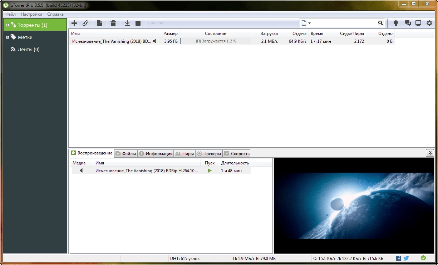Switch to the Файлы tab
Screen dimensions: 438x265
pos(126,154)
